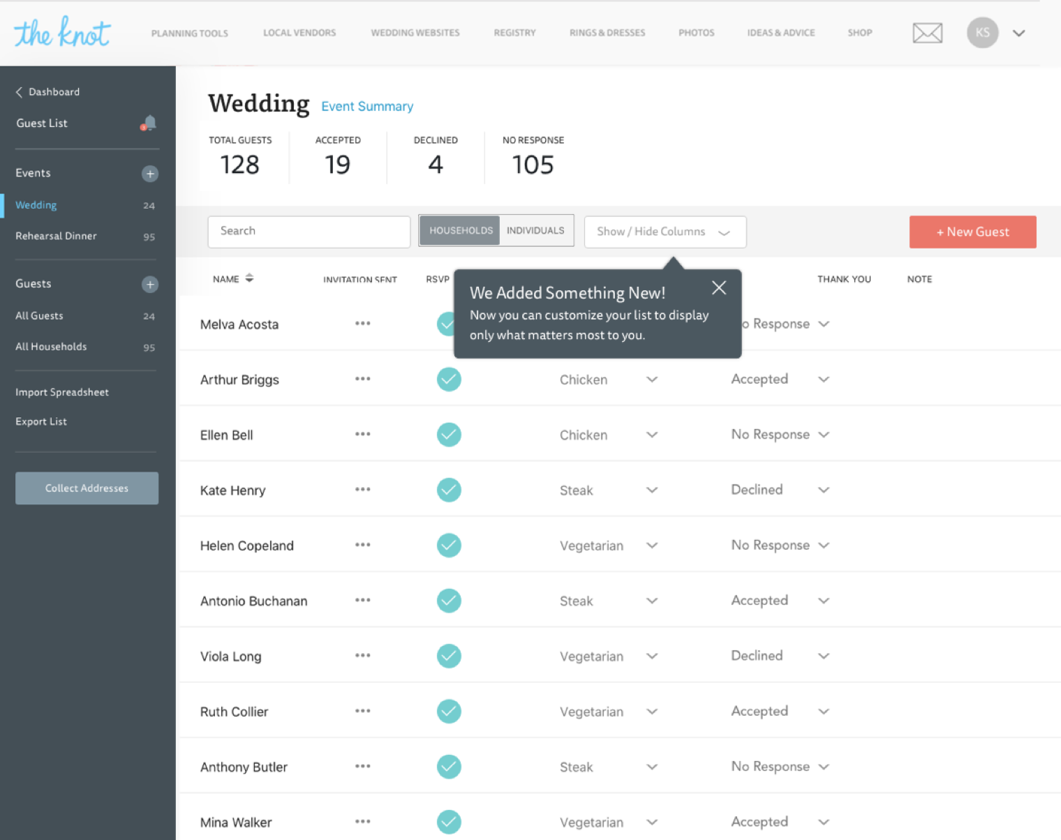1061x840 pixels.
Task: Switch view to Individuals
Action: [535, 231]
